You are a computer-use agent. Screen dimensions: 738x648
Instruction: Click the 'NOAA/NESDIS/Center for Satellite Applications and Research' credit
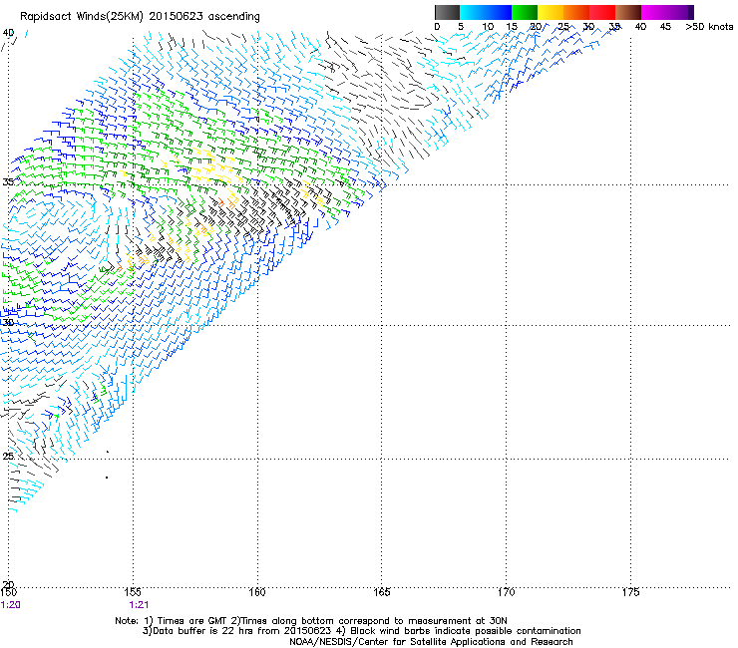[431, 641]
